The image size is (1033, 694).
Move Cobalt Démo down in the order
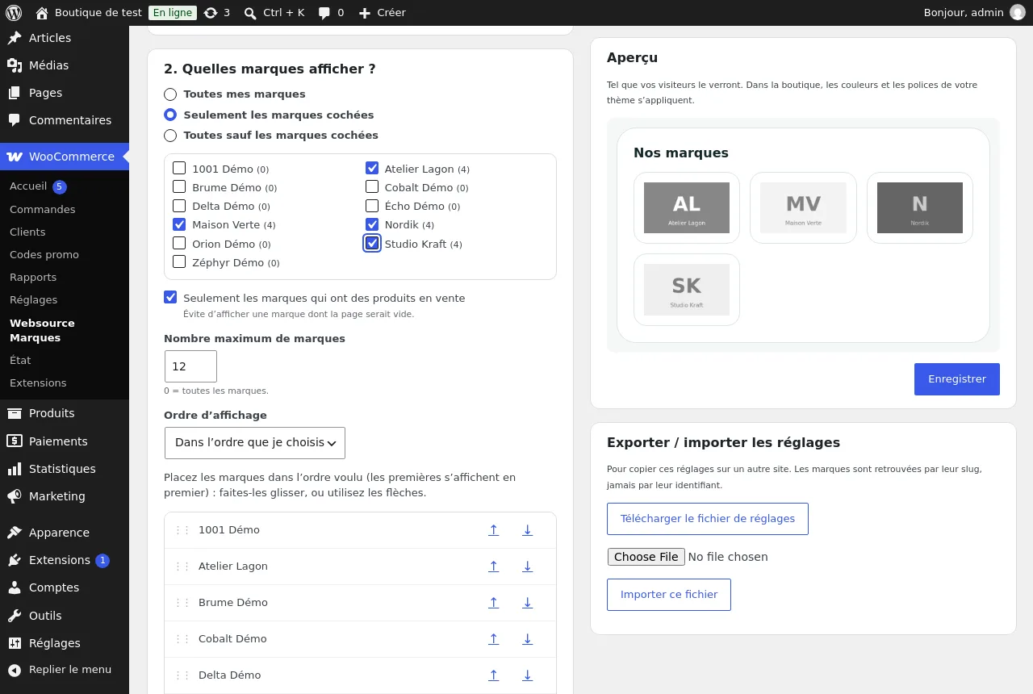[x=528, y=639]
